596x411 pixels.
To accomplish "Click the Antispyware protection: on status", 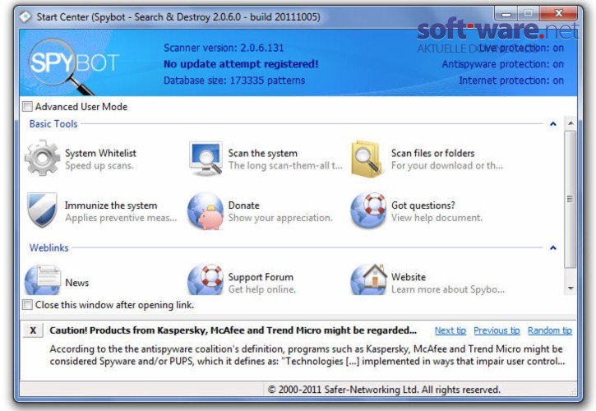I will [x=502, y=64].
